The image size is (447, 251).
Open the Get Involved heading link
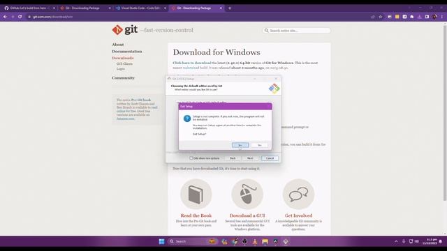click(298, 215)
